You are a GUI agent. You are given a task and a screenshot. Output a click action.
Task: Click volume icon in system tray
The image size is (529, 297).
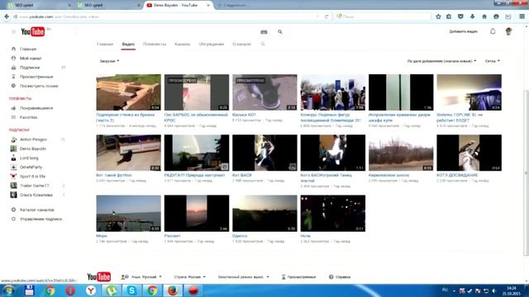(494, 290)
